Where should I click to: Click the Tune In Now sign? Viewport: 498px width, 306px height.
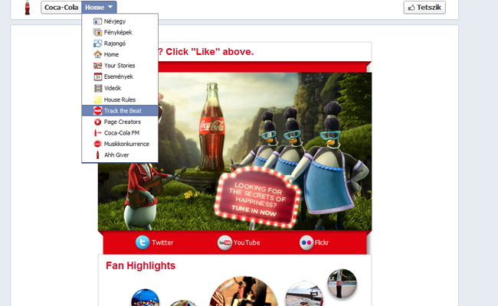(257, 197)
